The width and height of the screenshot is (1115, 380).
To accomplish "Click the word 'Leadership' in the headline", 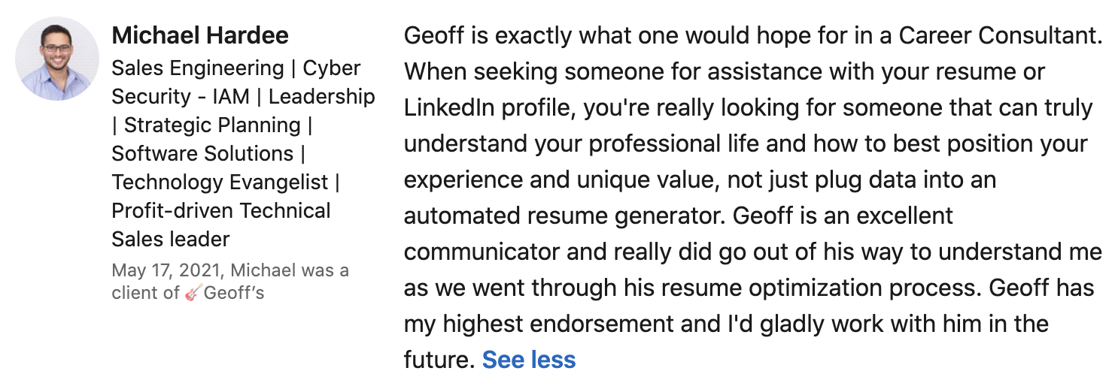I will click(321, 97).
